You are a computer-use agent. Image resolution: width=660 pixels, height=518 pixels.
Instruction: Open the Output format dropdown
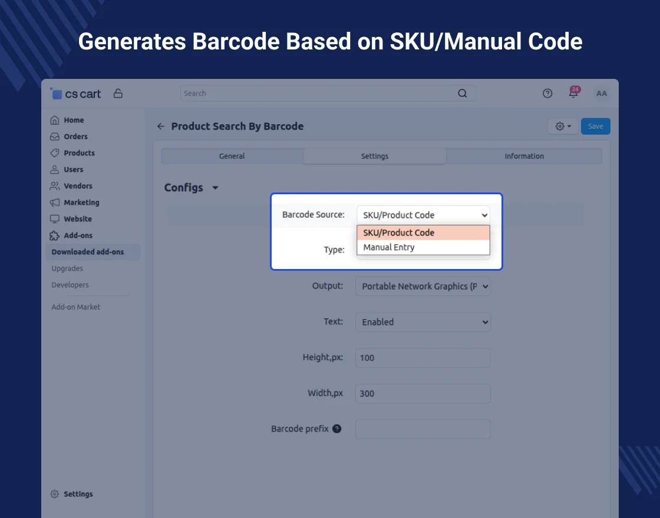click(x=423, y=287)
